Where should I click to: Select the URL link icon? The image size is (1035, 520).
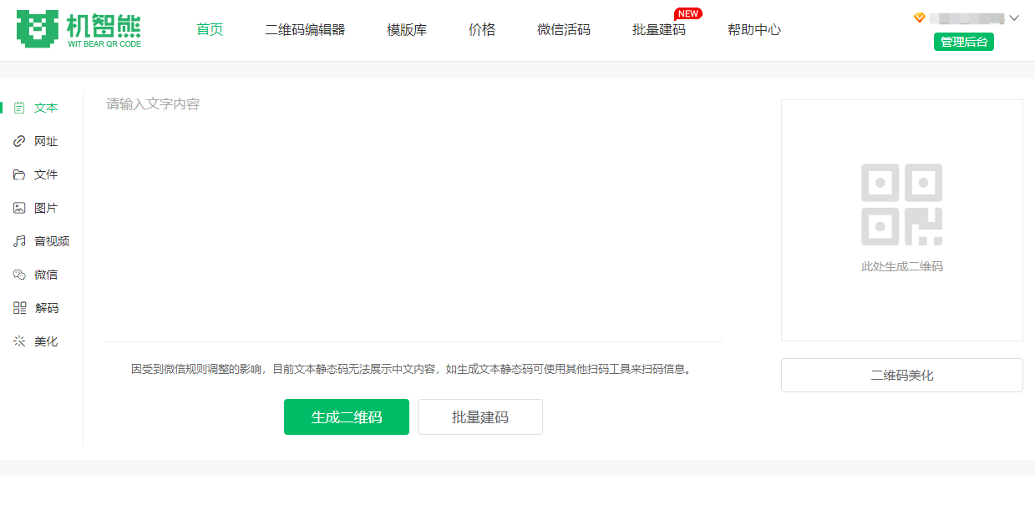point(19,141)
